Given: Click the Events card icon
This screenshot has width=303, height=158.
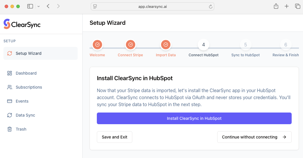Looking at the screenshot, I should click(10, 101).
